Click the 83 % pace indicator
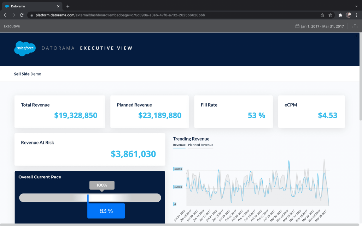The height and width of the screenshot is (226, 362). pos(106,211)
